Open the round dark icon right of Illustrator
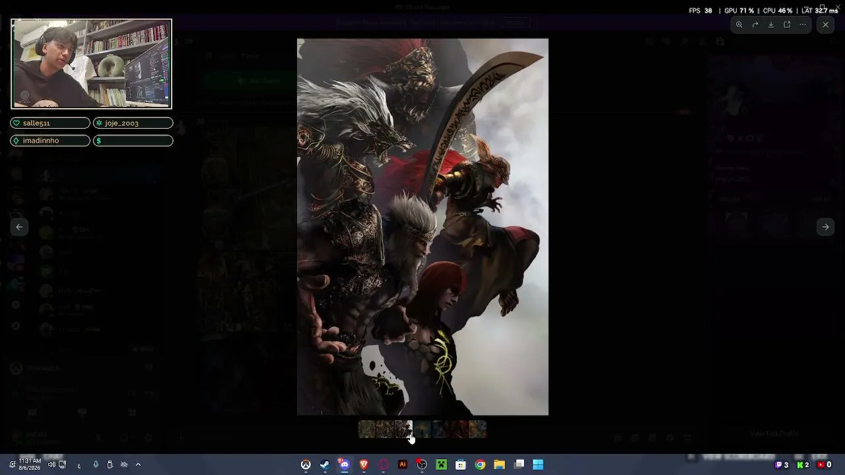Screen dimensions: 845x475 [x=422, y=464]
